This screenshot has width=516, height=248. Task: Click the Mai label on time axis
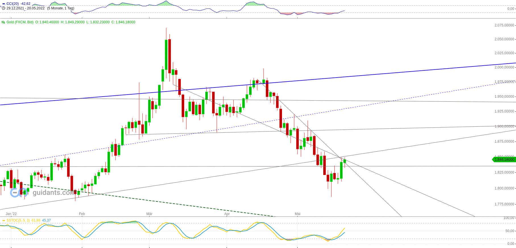click(x=298, y=214)
